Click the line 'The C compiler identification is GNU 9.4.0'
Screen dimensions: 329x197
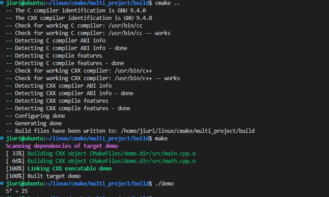[x=76, y=11]
